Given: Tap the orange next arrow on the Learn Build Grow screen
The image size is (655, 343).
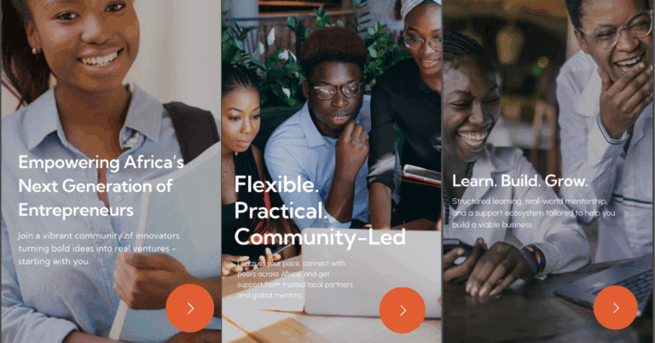Looking at the screenshot, I should click(x=616, y=307).
